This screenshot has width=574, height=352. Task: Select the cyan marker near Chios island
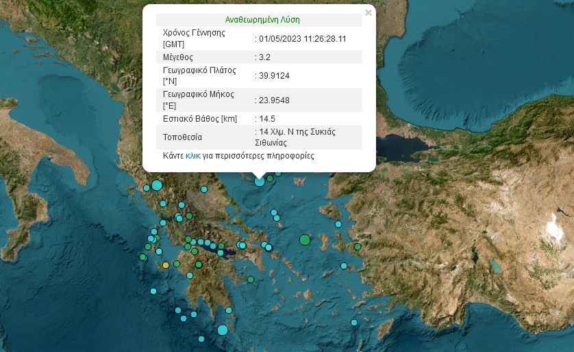coord(338,224)
